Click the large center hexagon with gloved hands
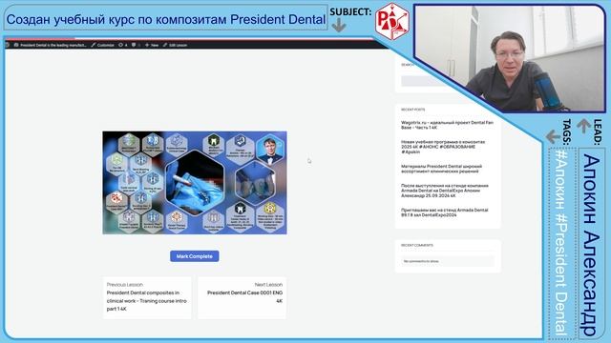The height and width of the screenshot is (343, 611). point(195,183)
